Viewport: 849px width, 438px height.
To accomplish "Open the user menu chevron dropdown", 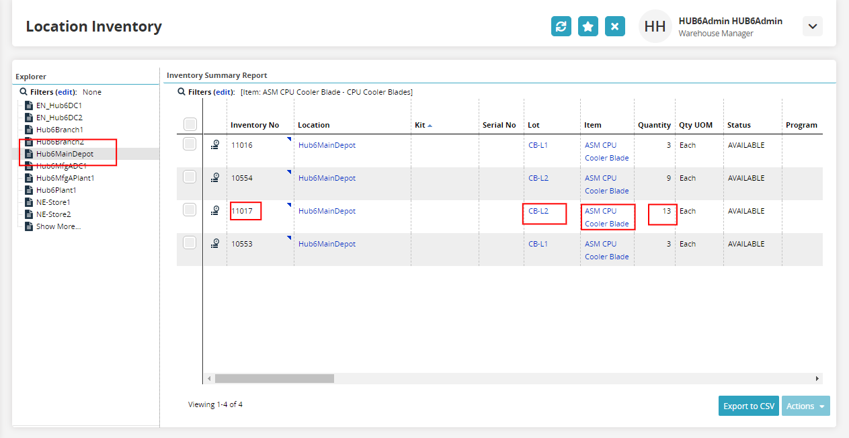I will click(x=813, y=26).
